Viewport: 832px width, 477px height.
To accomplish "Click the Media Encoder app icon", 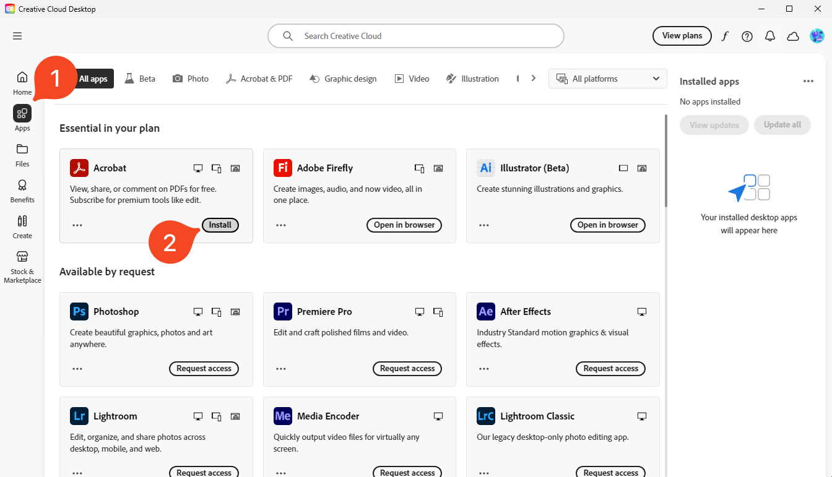I will 283,416.
